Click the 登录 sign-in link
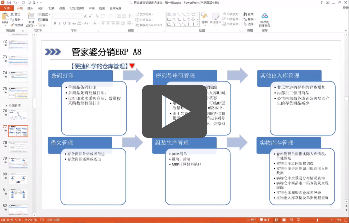The image size is (349, 223). tap(346, 8)
